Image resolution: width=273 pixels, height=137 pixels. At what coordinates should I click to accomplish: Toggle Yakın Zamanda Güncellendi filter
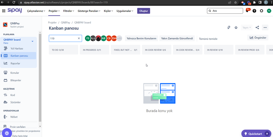click(177, 38)
